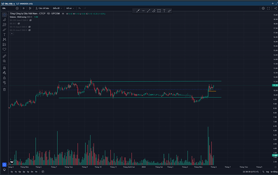This screenshot has width=278, height=175.
Task: Toggle visibility of MA 200 indicator
Action: point(30,20)
